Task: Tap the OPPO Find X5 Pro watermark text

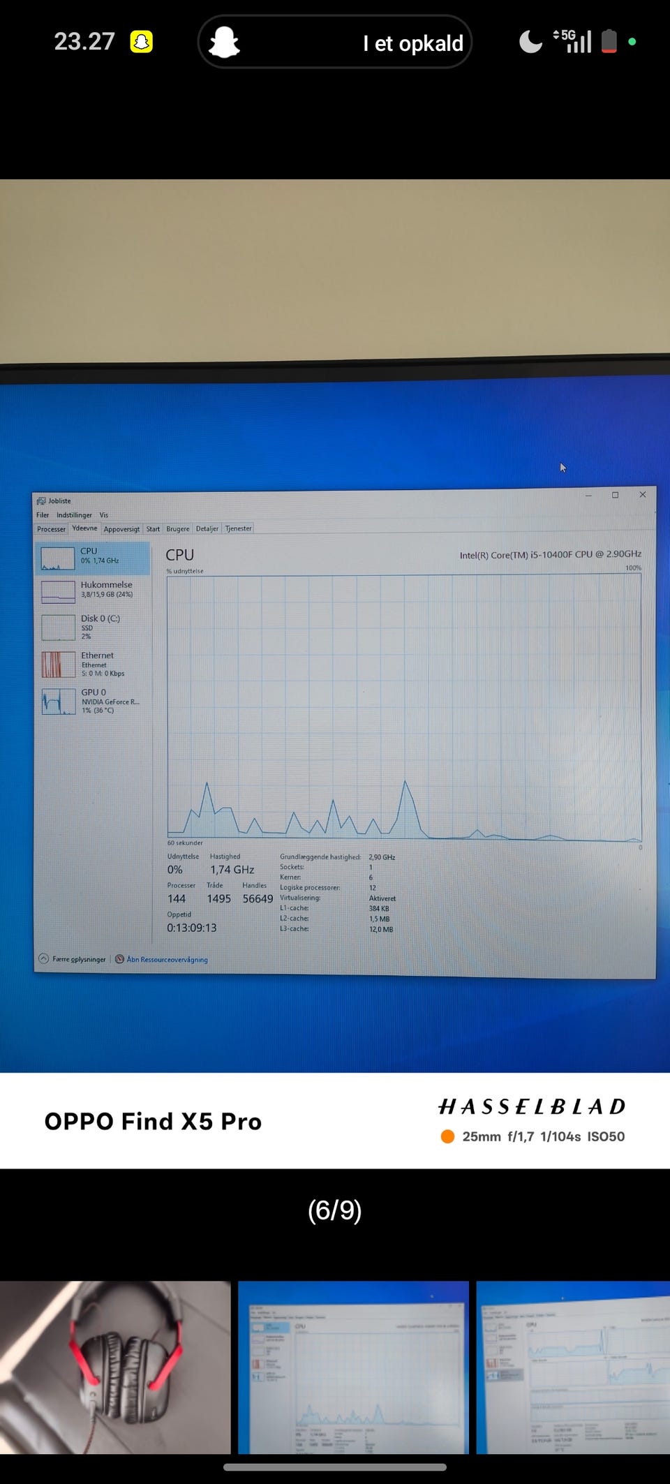Action: 153,1121
